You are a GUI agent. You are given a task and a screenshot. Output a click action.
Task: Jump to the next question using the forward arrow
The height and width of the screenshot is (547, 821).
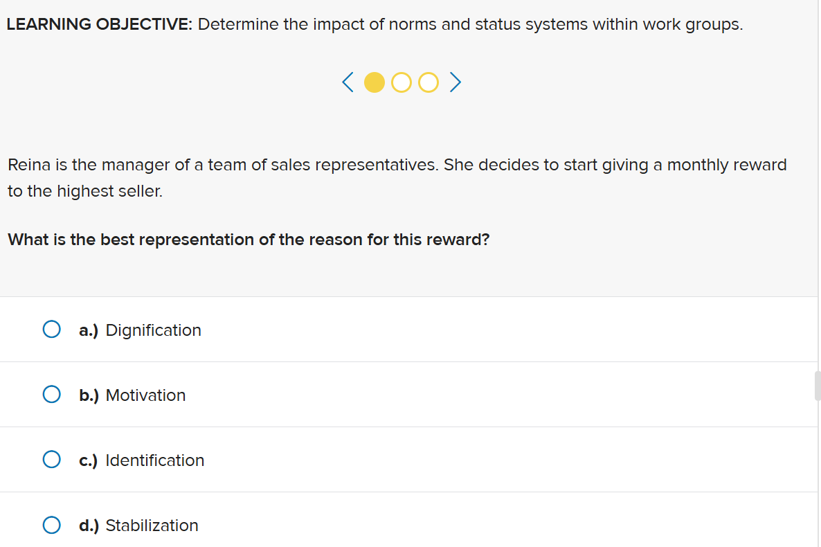click(x=455, y=82)
